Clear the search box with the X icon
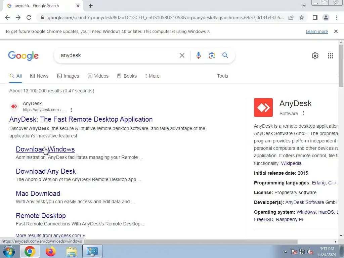The image size is (344, 258). coord(182,55)
